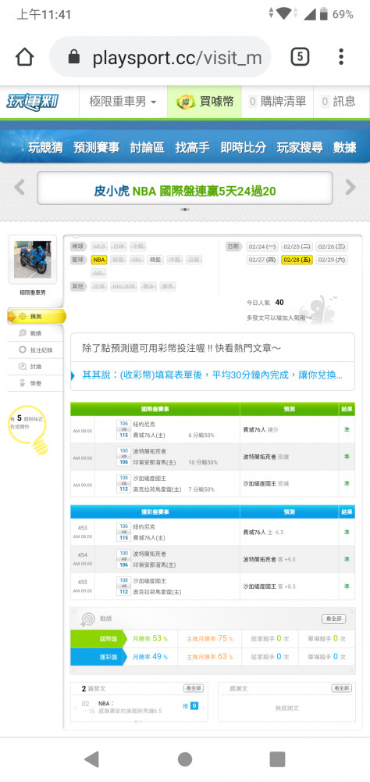Click the 玩運彩 site logo
The image size is (370, 782).
tap(32, 102)
